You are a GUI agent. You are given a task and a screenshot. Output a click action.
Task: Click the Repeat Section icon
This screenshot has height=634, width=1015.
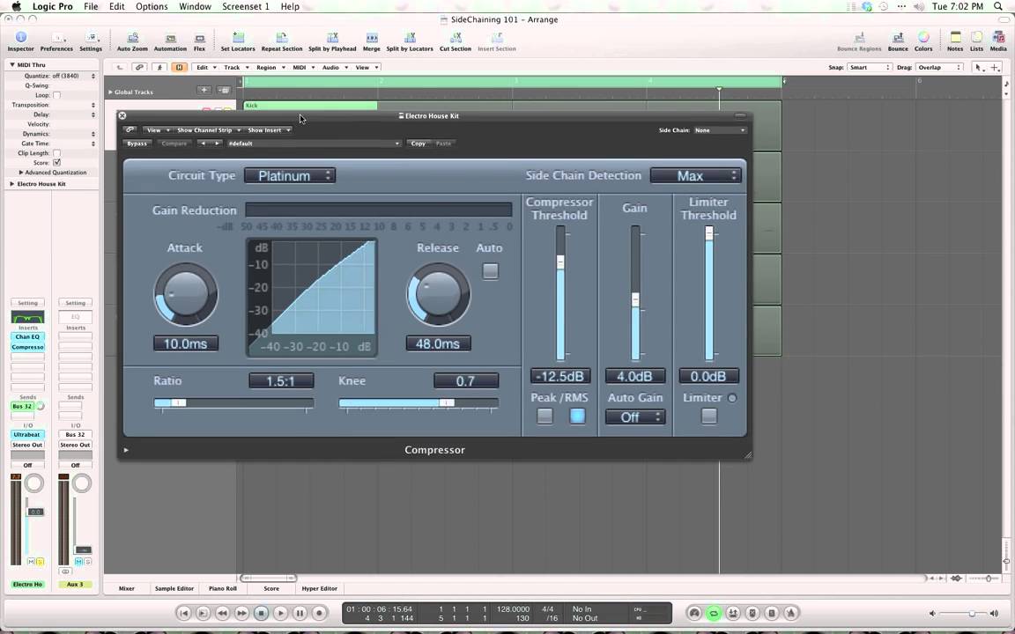pos(282,41)
